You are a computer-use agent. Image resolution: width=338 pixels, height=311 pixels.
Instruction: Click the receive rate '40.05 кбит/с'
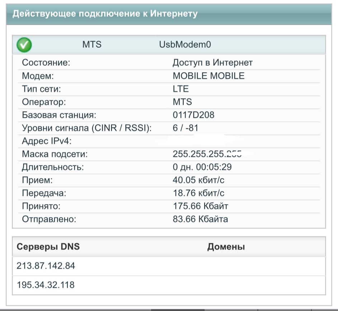[x=198, y=180]
